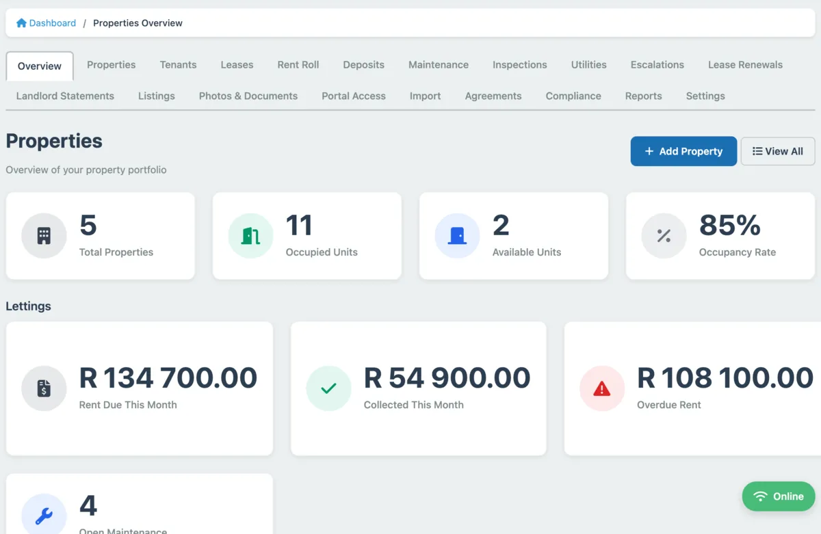Click the 'R 108 100.00' overdue value
The width and height of the screenshot is (821, 534).
point(725,377)
